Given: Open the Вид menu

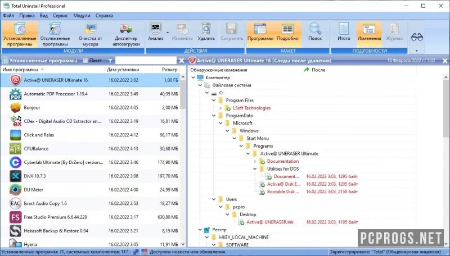Looking at the screenshot, I should [44, 16].
